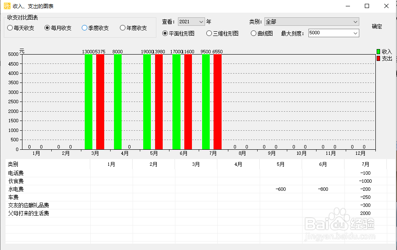Click the 12月 label on the chart axis
Image resolution: width=397 pixels, height=250 pixels.
[360, 153]
